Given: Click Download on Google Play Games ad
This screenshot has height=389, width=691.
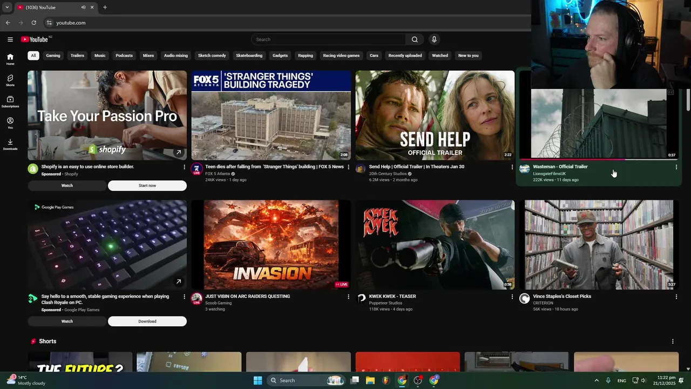Looking at the screenshot, I should (147, 321).
